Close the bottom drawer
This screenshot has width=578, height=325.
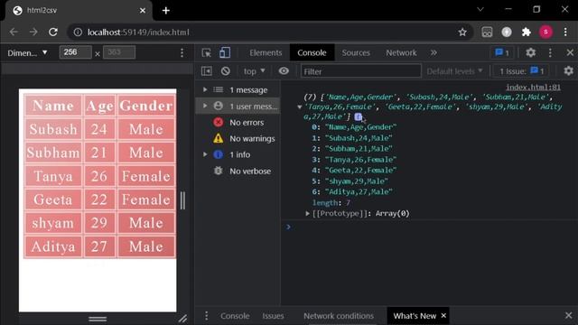(568, 315)
